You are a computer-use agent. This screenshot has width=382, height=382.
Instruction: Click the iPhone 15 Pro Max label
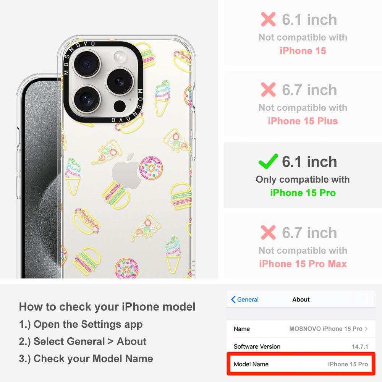pyautogui.click(x=303, y=264)
